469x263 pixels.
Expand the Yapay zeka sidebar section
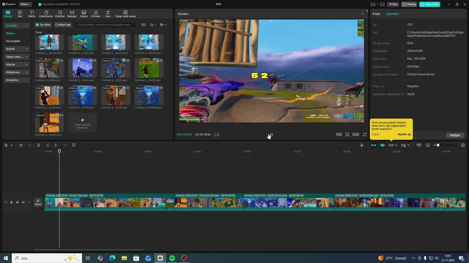click(26, 57)
